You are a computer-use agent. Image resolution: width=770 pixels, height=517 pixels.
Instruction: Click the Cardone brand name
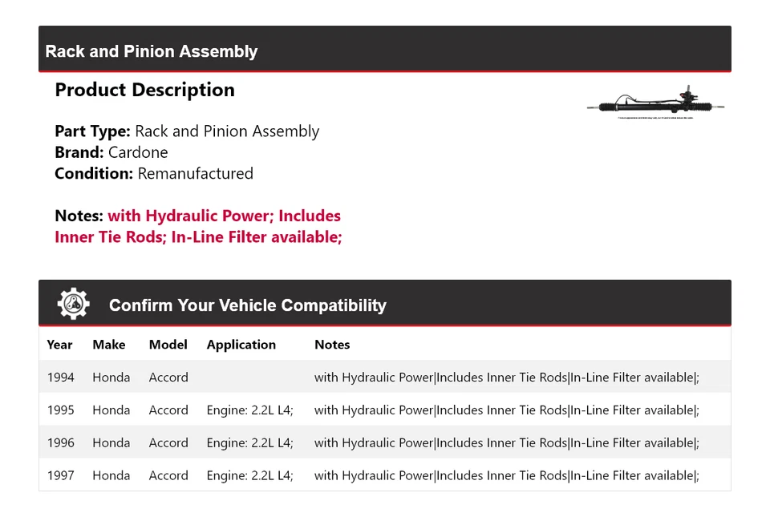pos(138,152)
